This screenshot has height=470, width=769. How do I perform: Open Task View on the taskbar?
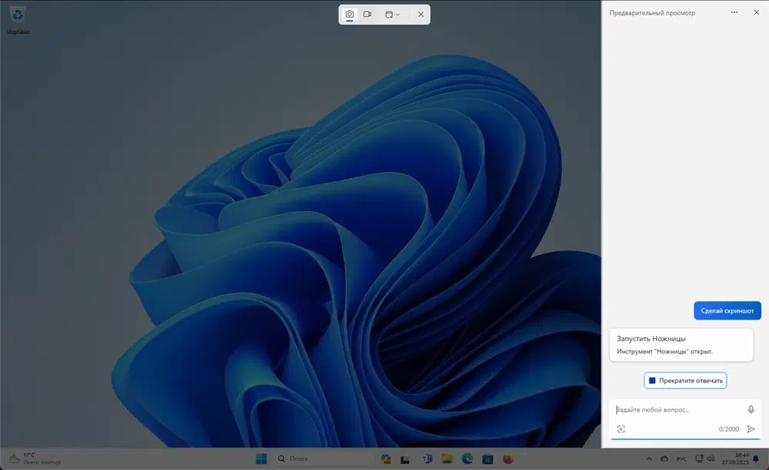coord(404,459)
